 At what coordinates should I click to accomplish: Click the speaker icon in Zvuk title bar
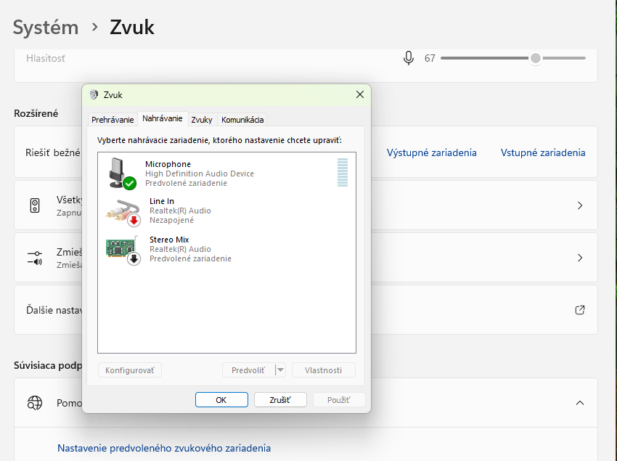point(94,94)
